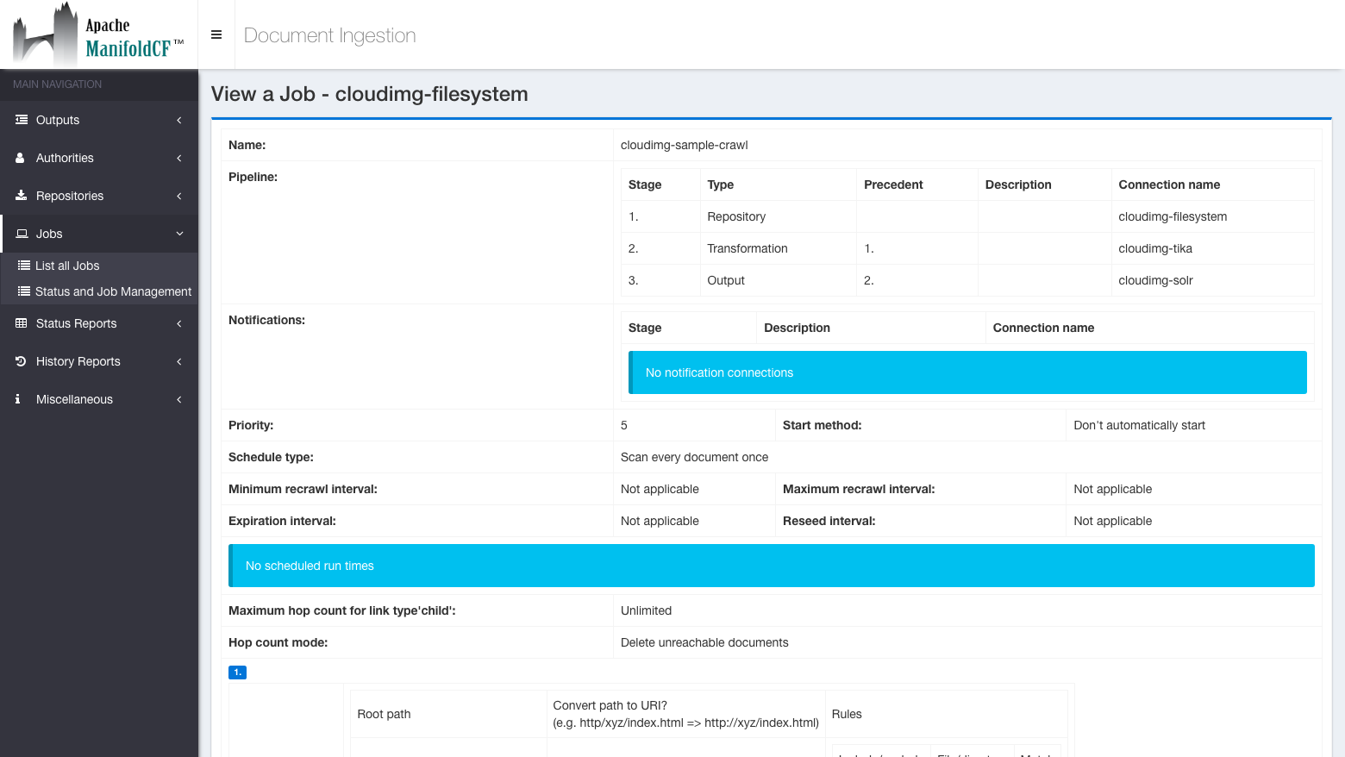
Task: Expand the Outputs menu chevron
Action: tap(179, 120)
